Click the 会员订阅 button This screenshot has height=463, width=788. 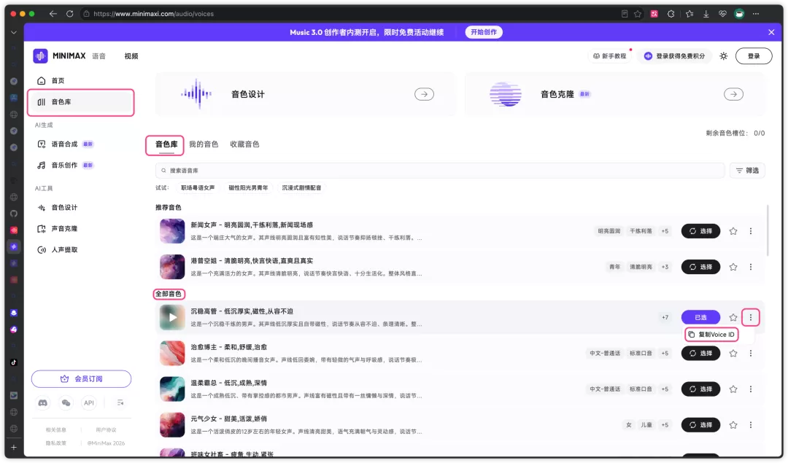(x=82, y=378)
